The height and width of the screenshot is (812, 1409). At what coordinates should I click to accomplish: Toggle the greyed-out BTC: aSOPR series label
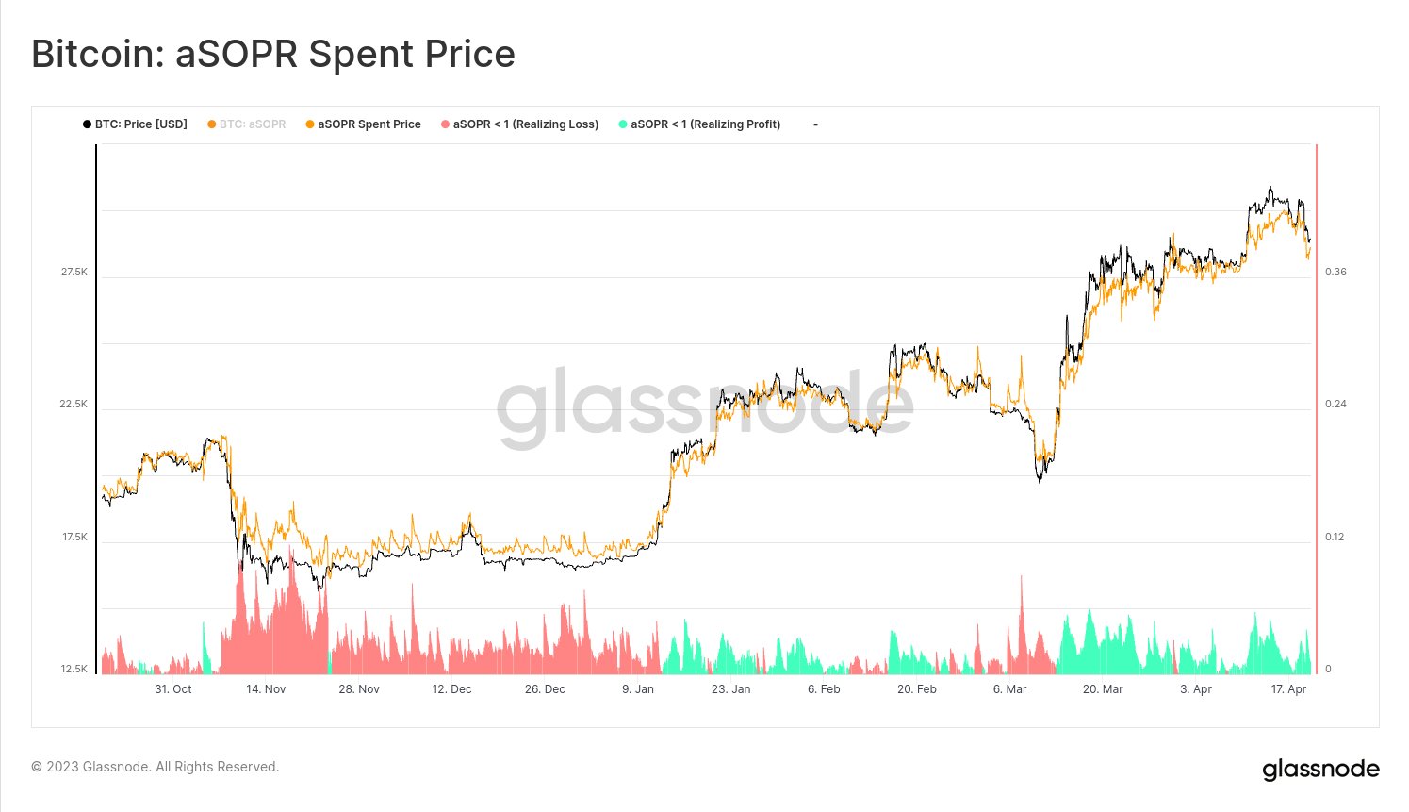coord(253,124)
